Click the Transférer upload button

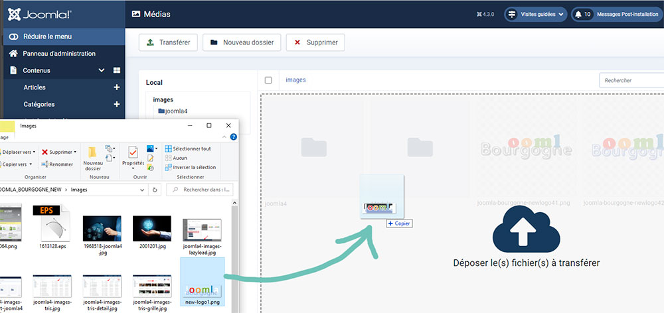168,42
